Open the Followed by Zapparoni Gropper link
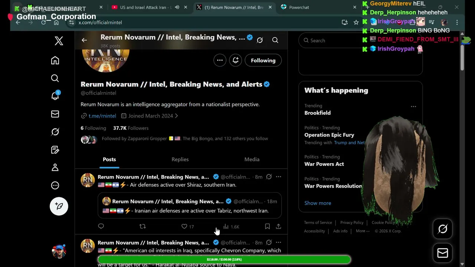The width and height of the screenshot is (475, 267). click(185, 138)
